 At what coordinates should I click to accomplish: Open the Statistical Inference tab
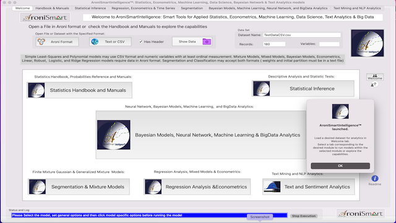[90, 8]
